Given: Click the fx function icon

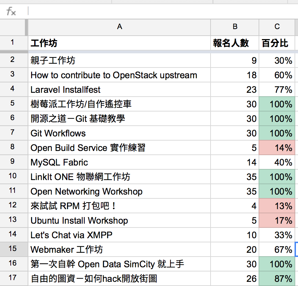Looking at the screenshot, I should tap(10, 11).
